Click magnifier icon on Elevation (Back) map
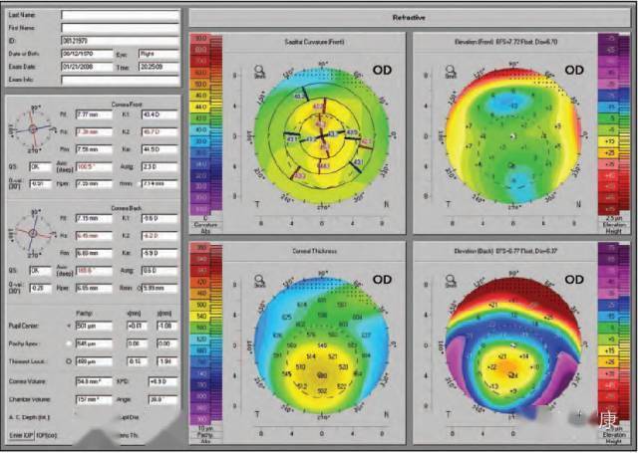The height and width of the screenshot is (453, 638). click(453, 279)
